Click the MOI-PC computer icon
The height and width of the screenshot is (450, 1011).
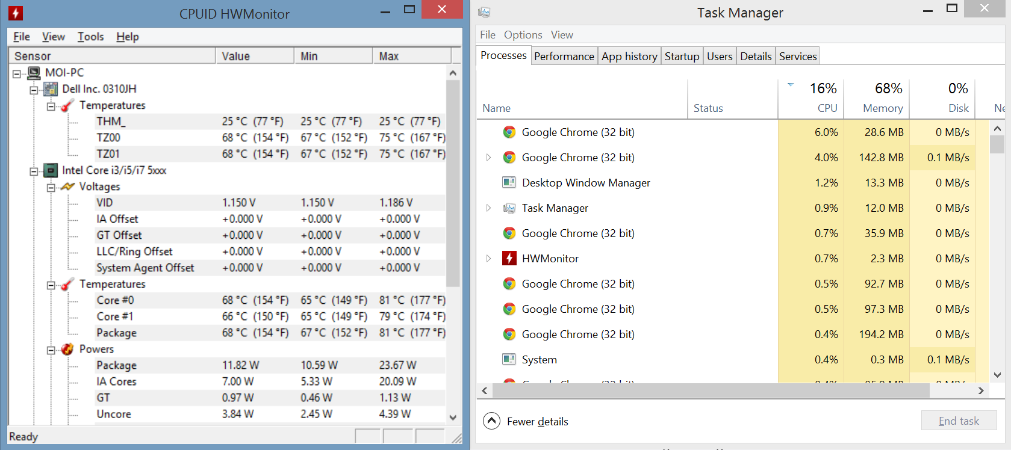(x=34, y=73)
